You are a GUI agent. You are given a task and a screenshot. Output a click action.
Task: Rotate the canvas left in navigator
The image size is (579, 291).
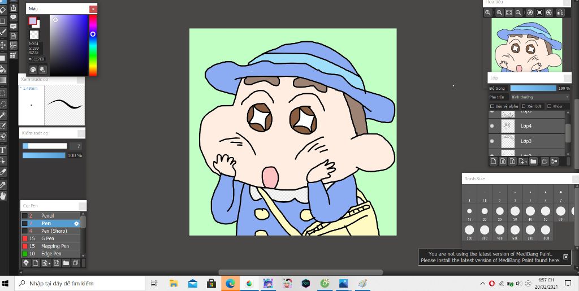pyautogui.click(x=530, y=12)
